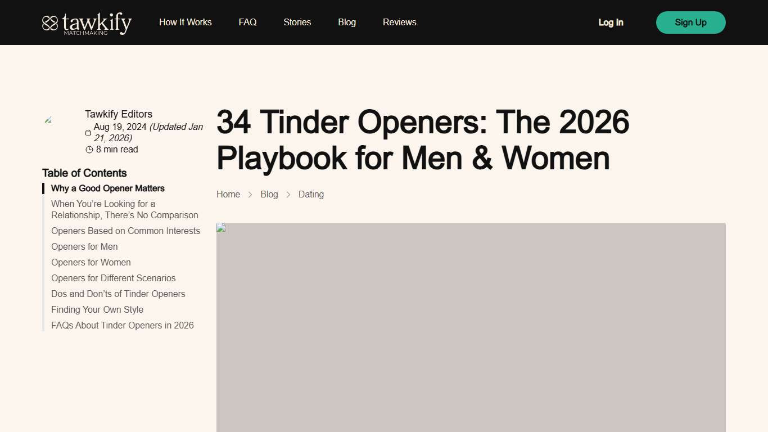Click the Sign Up button
The width and height of the screenshot is (768, 432).
[x=690, y=22]
